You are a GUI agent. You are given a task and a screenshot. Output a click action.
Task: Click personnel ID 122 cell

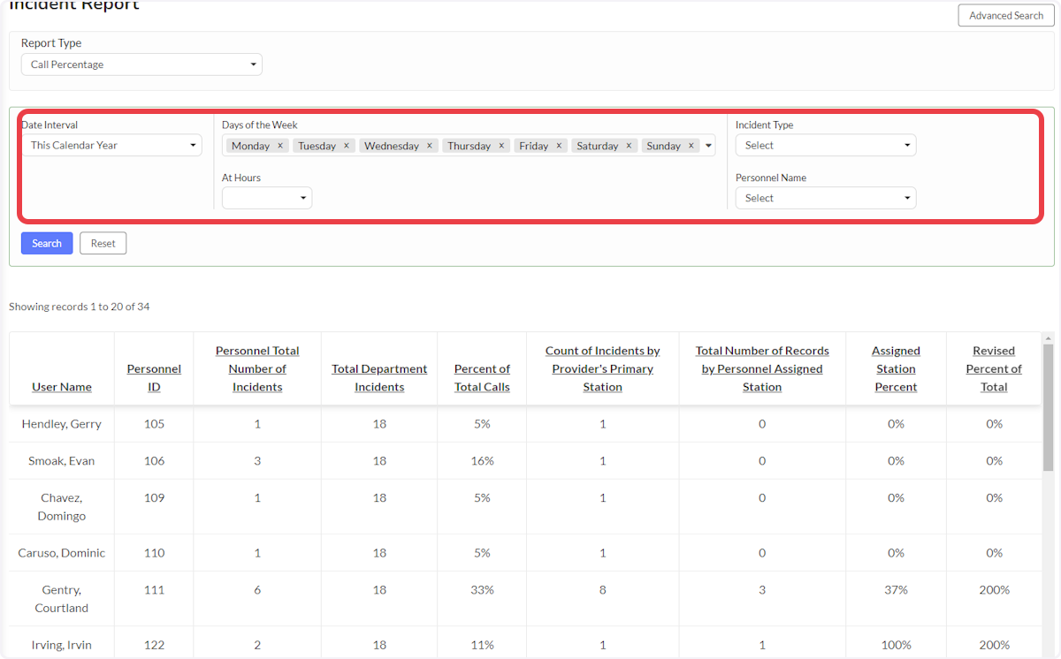pyautogui.click(x=154, y=645)
